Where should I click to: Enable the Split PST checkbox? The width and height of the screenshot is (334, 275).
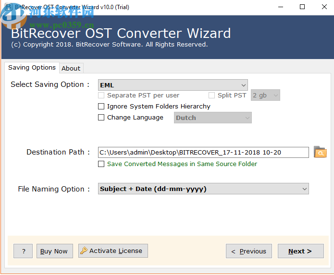[x=211, y=96]
